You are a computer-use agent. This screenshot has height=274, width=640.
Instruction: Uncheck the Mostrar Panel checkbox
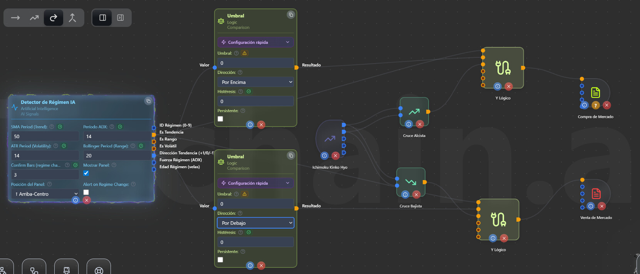pos(86,173)
